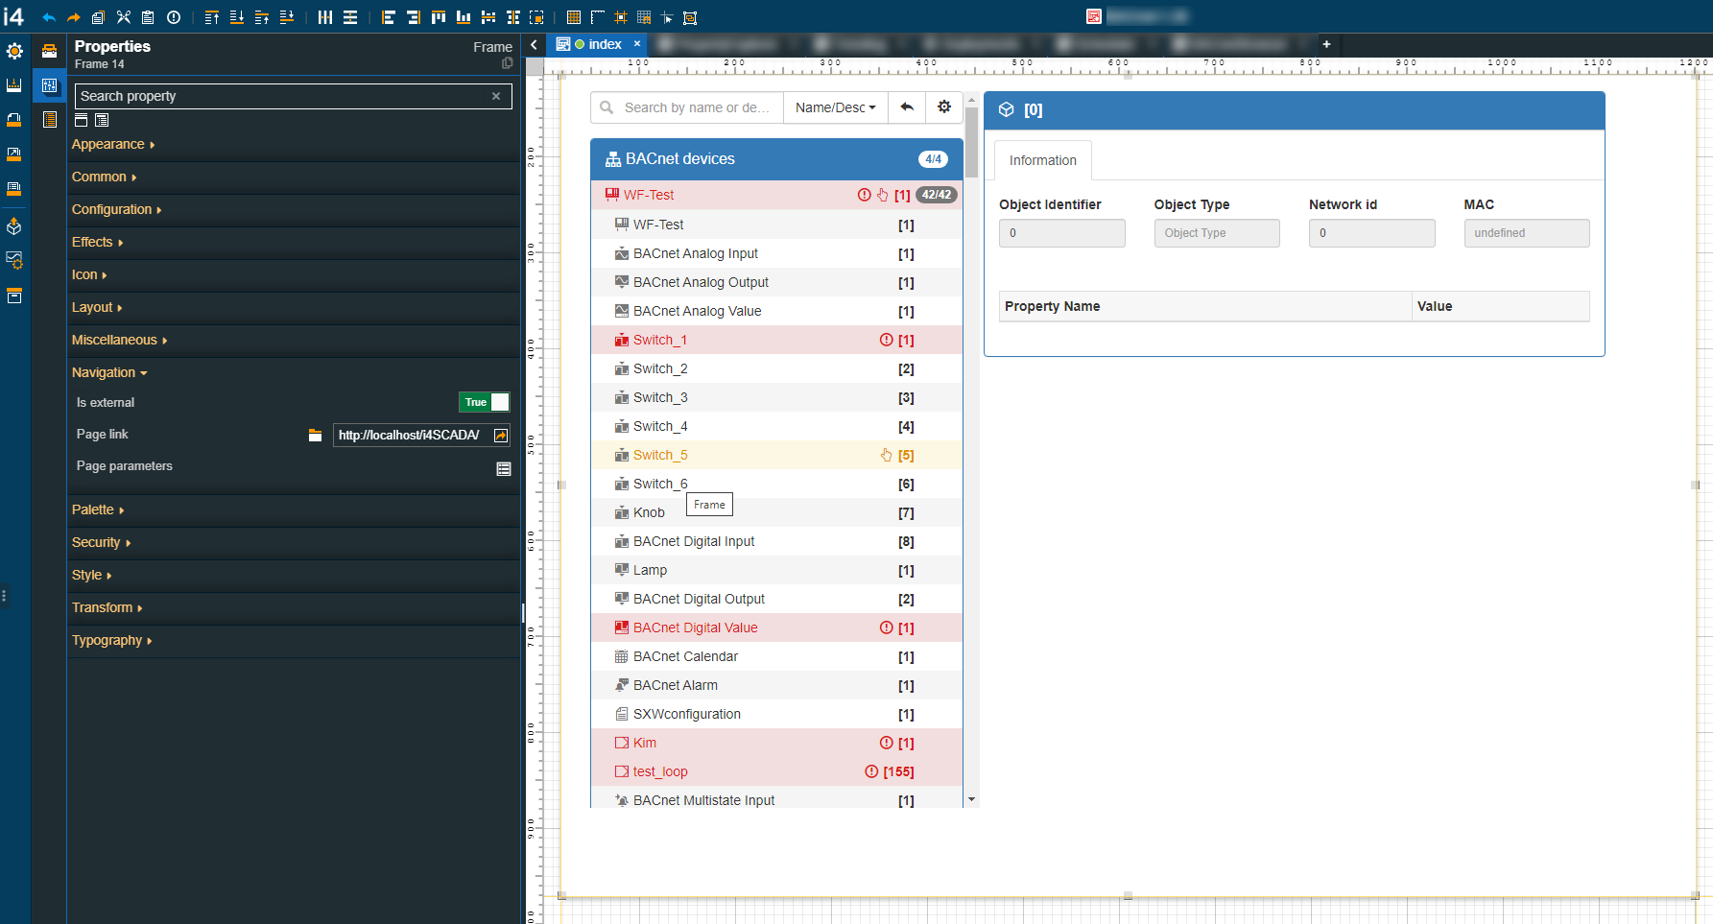Click the collapse-all categories icon
The height and width of the screenshot is (924, 1713).
[82, 120]
